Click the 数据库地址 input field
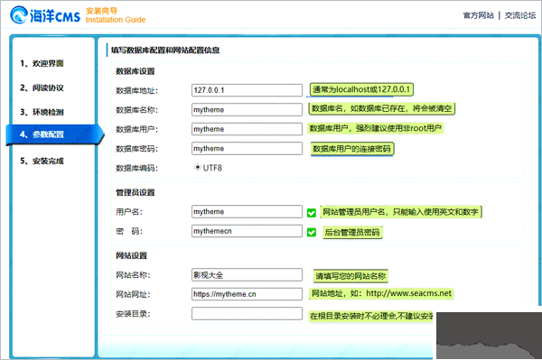Viewport: 542px width, 360px height. (247, 90)
